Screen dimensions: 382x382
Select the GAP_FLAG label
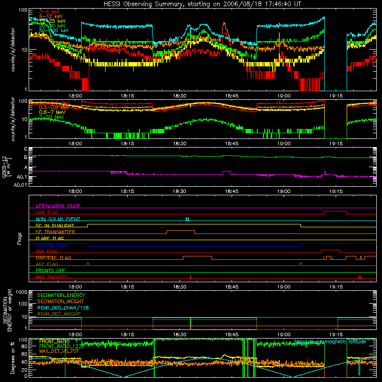47,212
